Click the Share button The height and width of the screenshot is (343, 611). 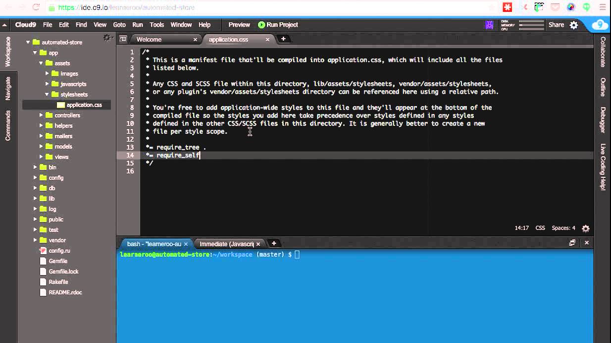point(556,25)
